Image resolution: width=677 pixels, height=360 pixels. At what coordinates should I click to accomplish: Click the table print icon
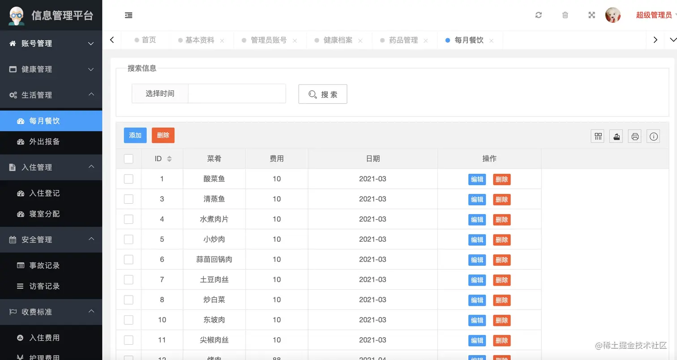[635, 136]
